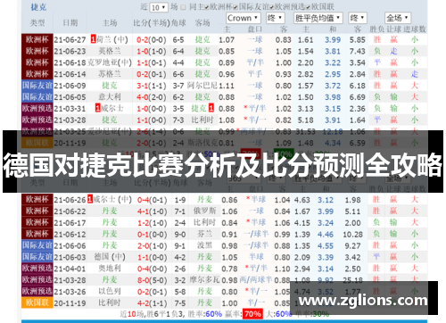Image resolution: width=446 pixels, height=323 pixels.
Task: Click score 1-0(1-0) in 21-06-23 row
Action: 152,51
